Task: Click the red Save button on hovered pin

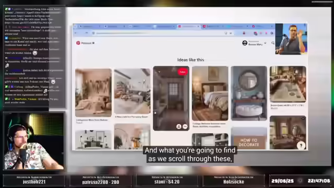Action: 183,72
